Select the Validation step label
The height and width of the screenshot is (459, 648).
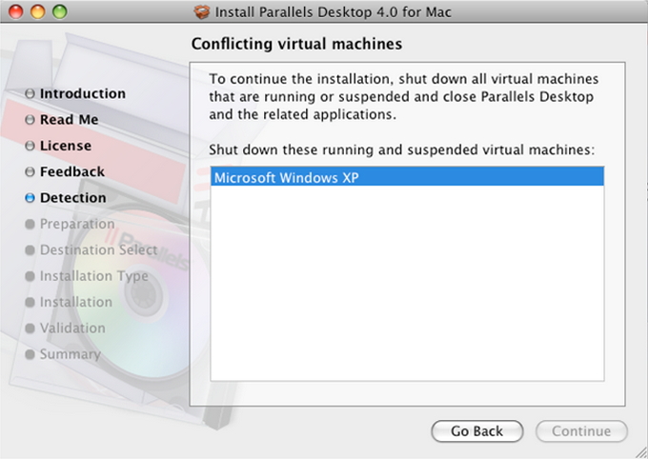click(x=72, y=329)
